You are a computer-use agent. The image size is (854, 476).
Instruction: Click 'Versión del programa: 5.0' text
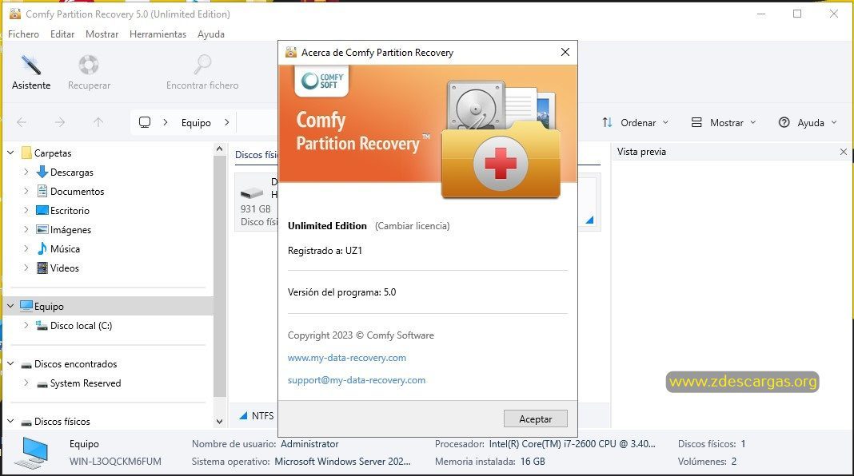click(342, 292)
